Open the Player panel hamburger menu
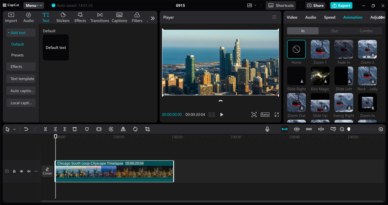 274,17
